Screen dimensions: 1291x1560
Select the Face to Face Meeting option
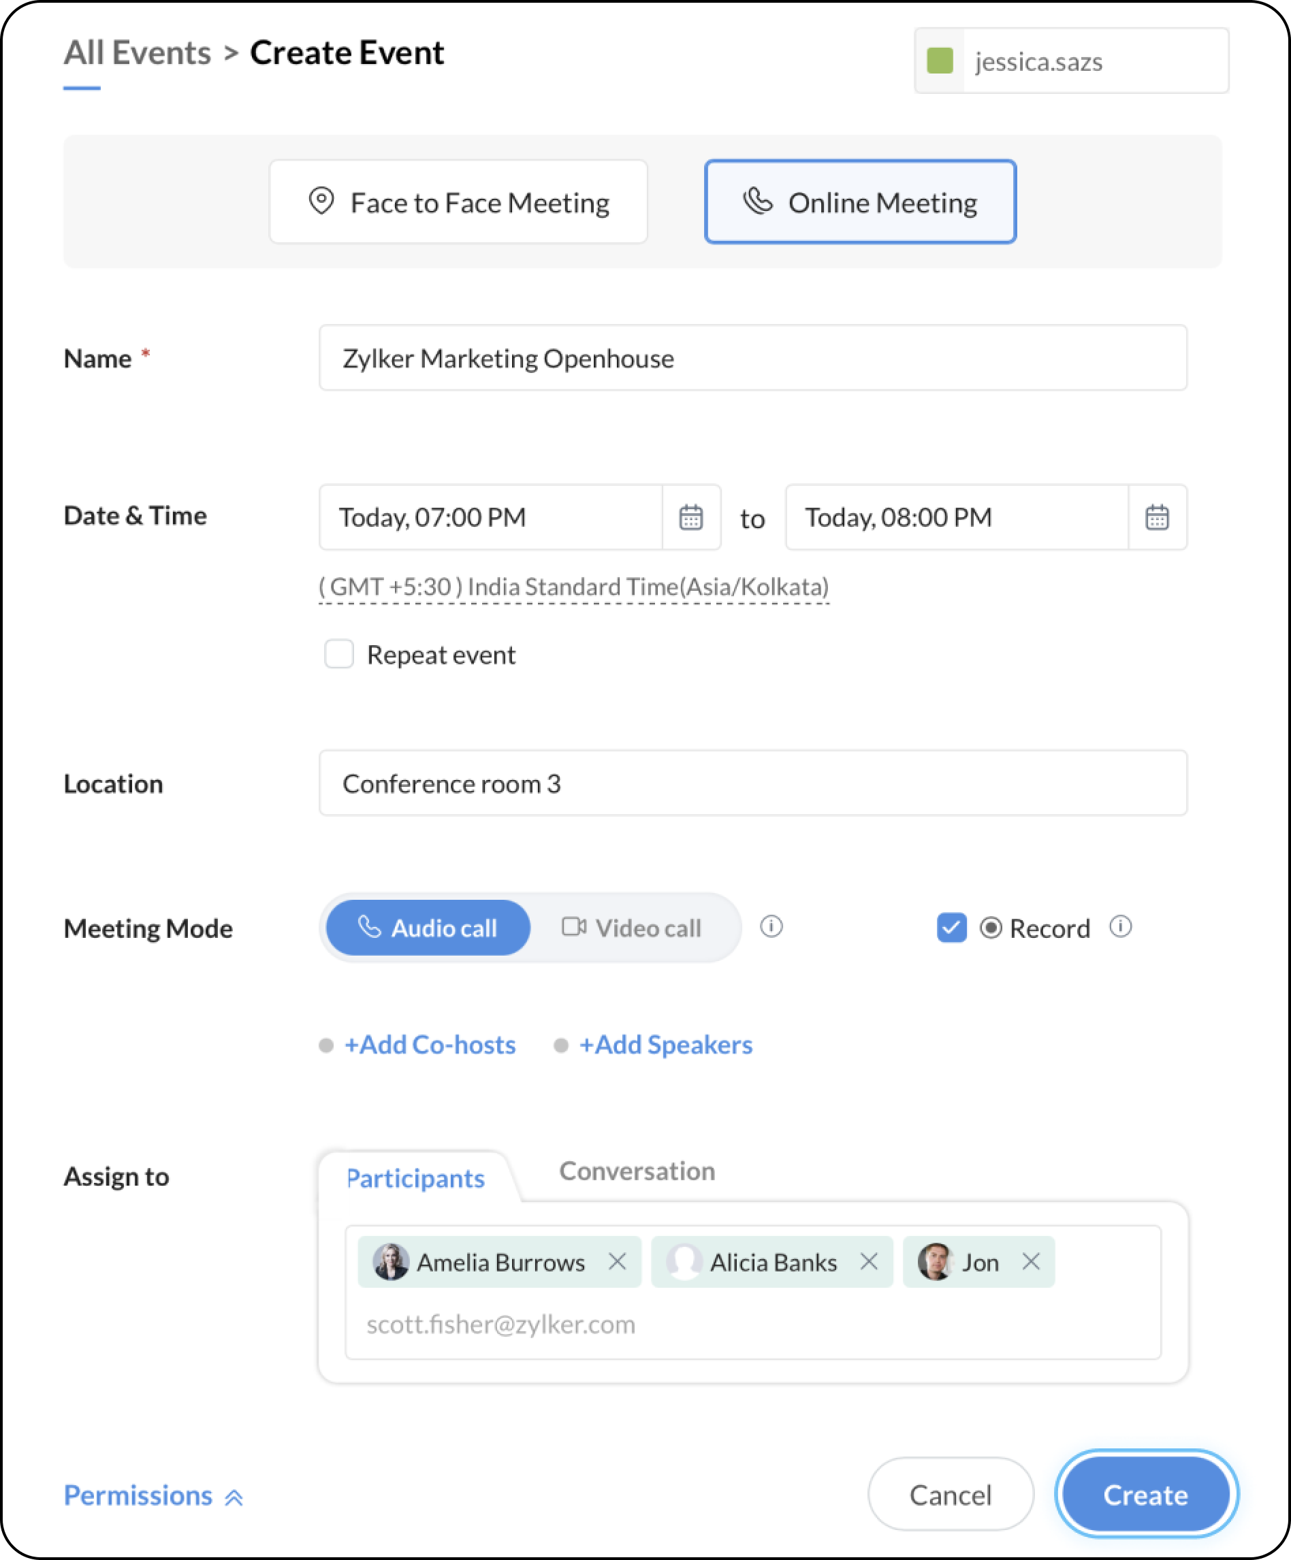click(458, 202)
